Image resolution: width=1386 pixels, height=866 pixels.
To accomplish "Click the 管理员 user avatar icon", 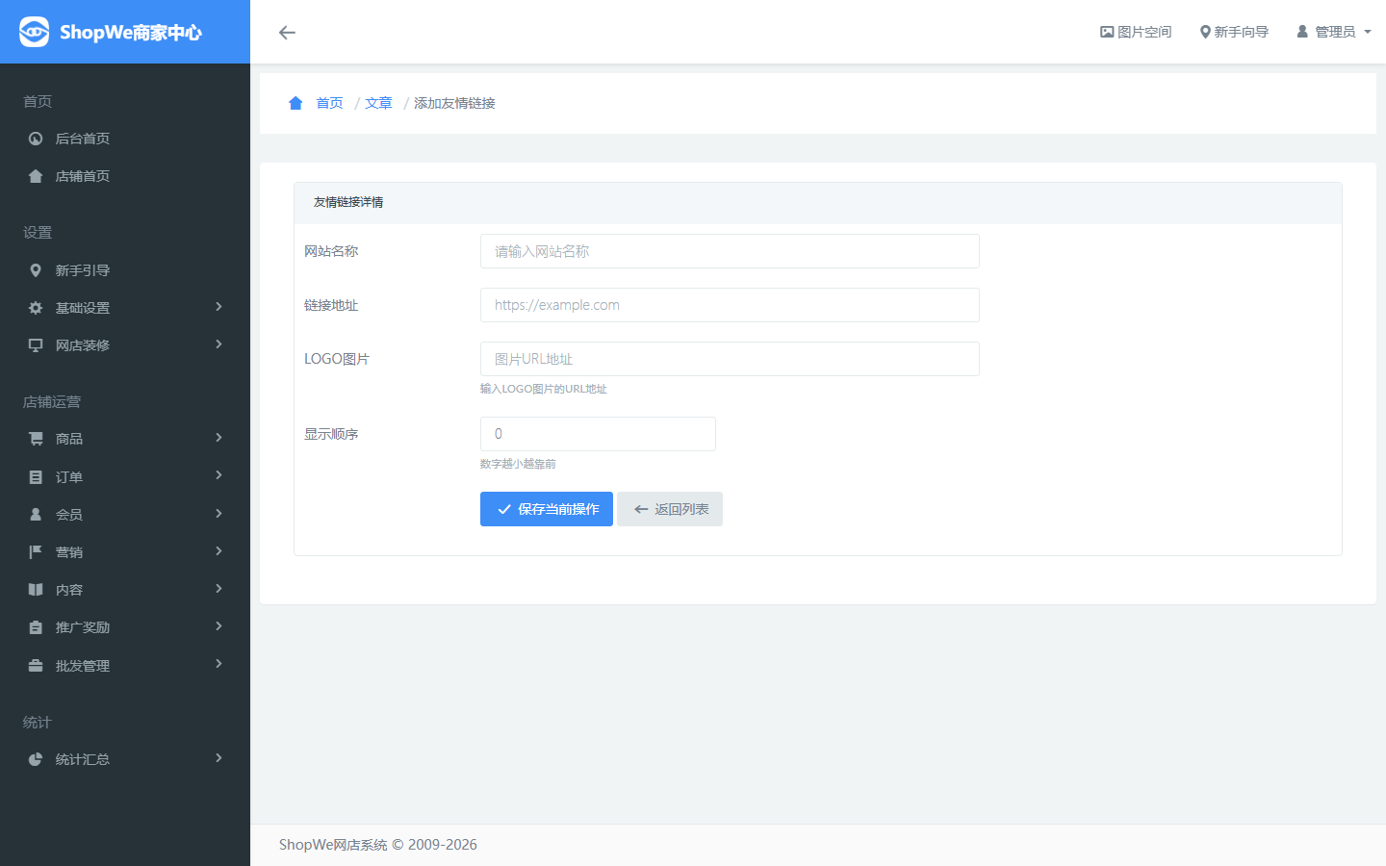I will click(x=1302, y=32).
